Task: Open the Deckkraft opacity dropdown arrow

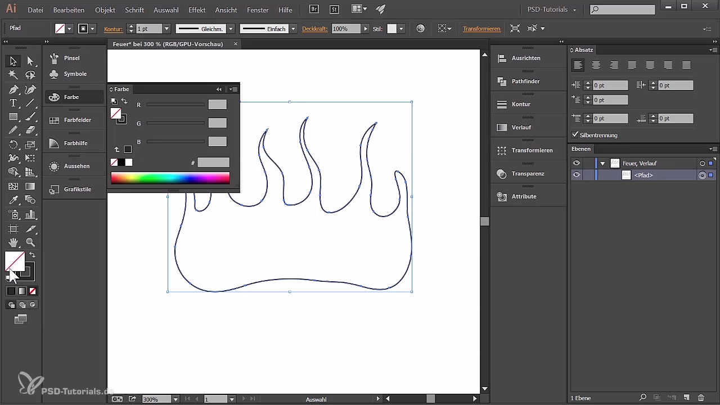Action: pyautogui.click(x=366, y=29)
